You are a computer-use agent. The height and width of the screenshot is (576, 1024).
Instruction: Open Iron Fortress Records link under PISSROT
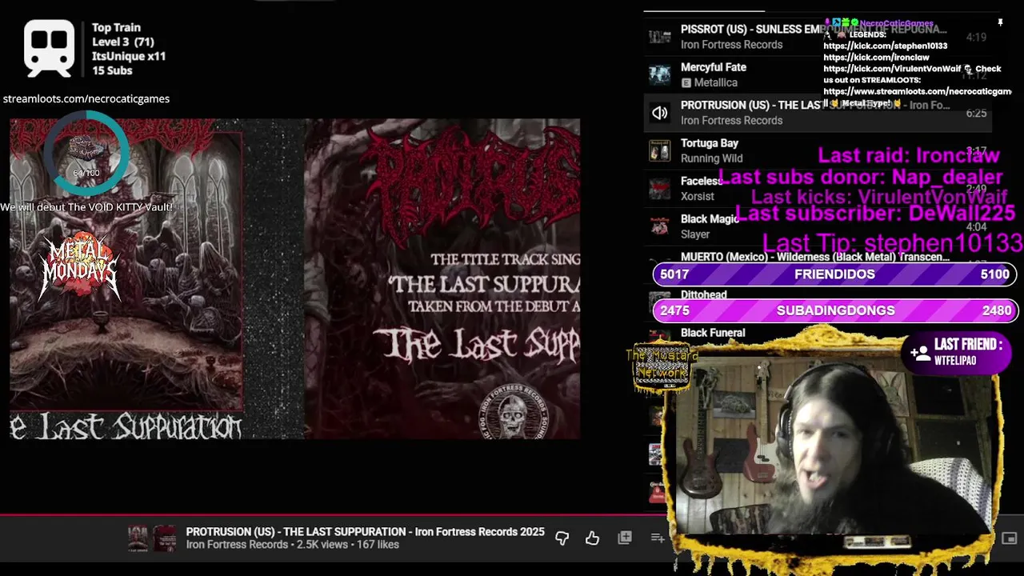coord(731,45)
